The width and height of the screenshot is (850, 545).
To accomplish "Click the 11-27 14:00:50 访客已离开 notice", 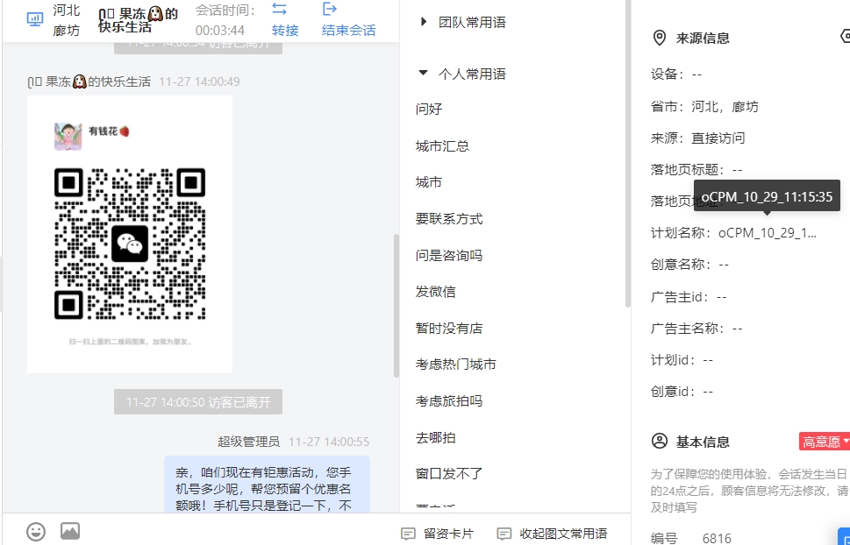I will click(x=198, y=402).
